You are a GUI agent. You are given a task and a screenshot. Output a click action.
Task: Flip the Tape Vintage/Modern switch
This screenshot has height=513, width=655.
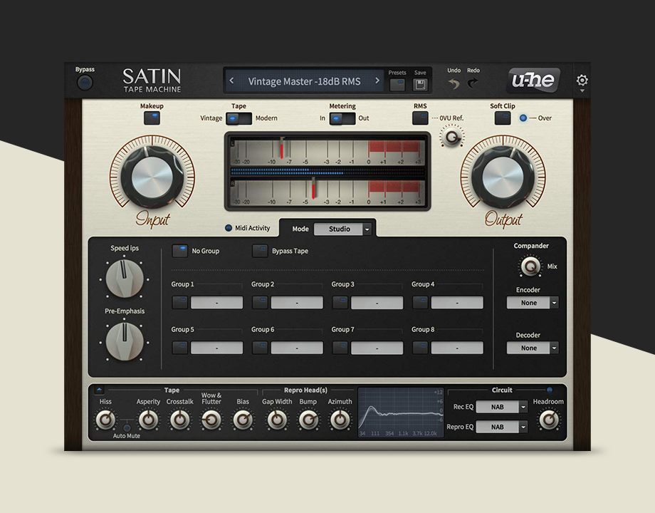239,118
